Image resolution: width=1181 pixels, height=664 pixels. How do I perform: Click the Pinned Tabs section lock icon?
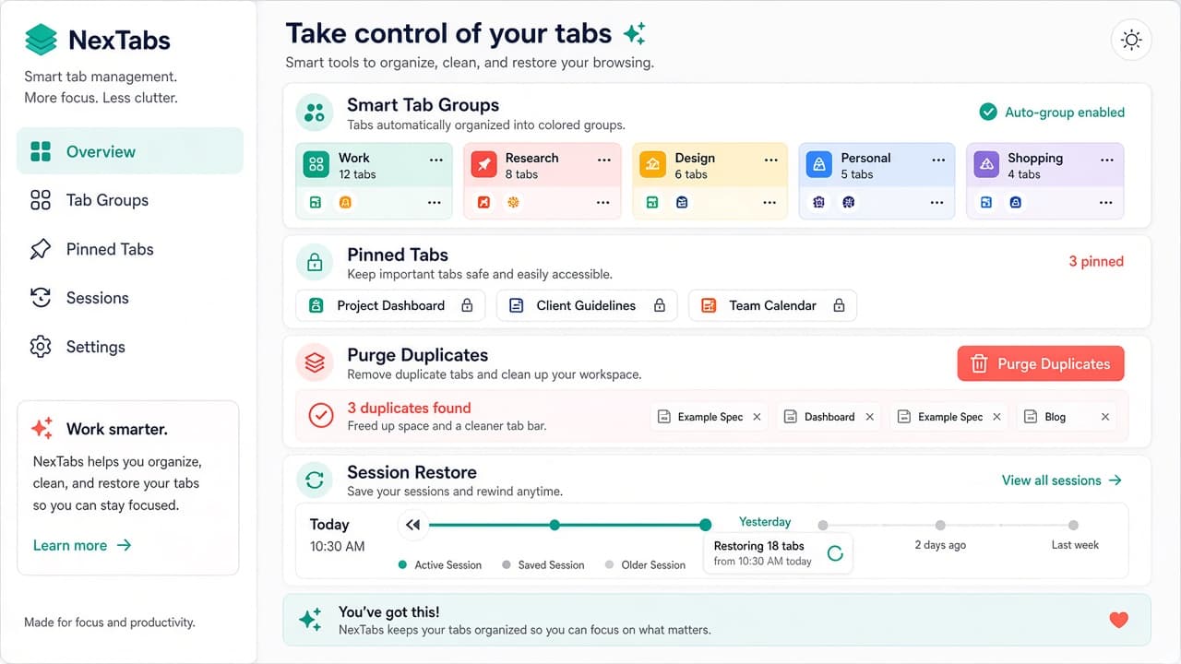(x=315, y=262)
